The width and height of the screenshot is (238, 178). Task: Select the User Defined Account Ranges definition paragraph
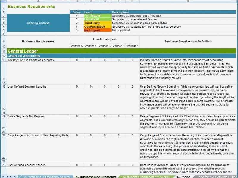188,169
